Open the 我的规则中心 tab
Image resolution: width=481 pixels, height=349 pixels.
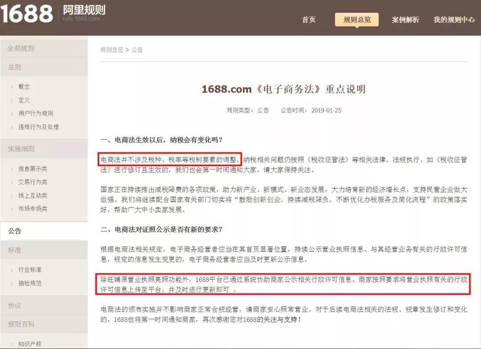[454, 20]
